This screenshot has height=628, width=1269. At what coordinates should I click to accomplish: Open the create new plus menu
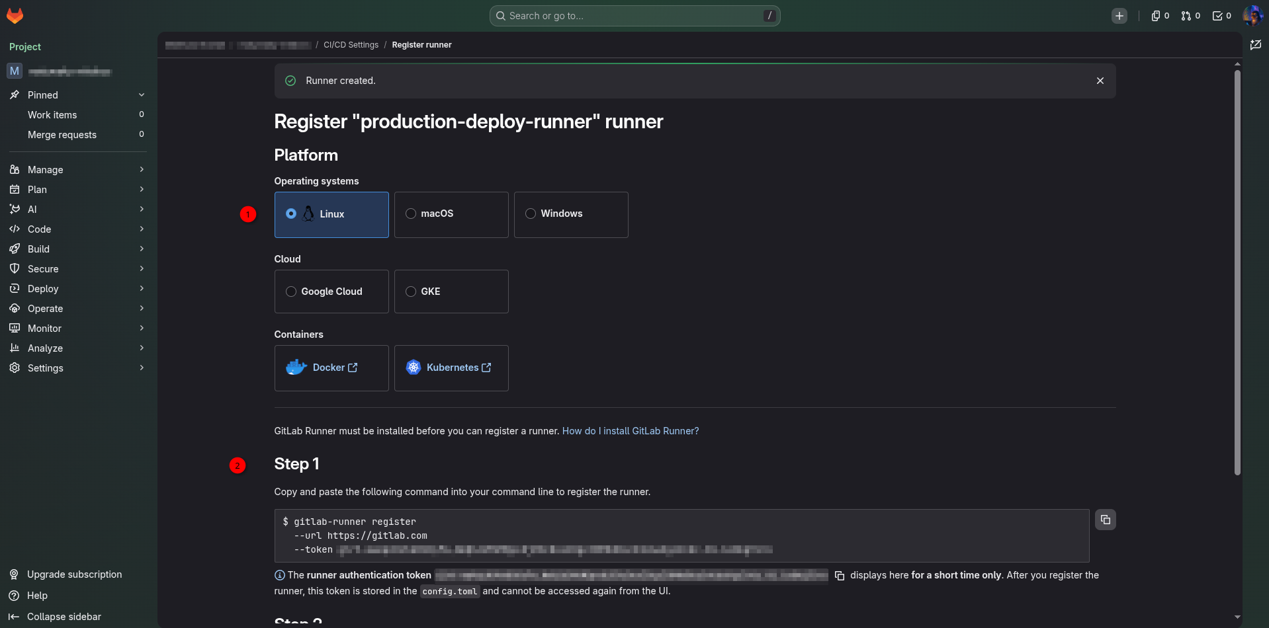coord(1119,16)
